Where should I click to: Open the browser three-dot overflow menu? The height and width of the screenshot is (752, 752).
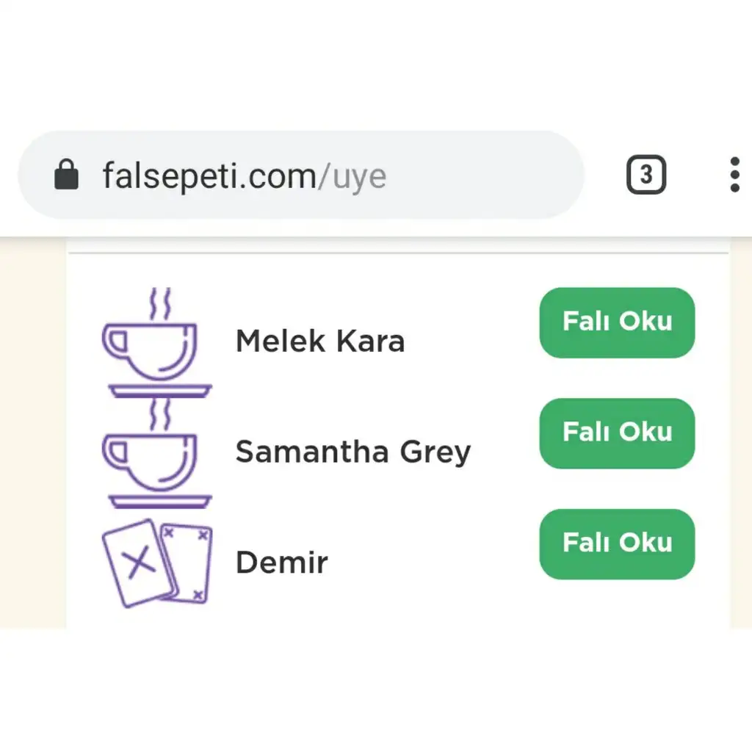tap(734, 175)
